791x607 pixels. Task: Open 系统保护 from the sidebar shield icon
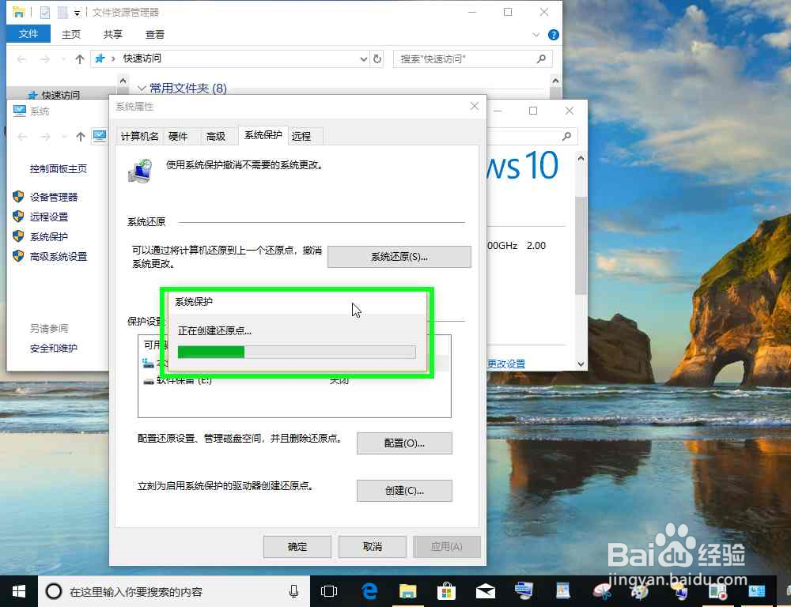(x=47, y=236)
